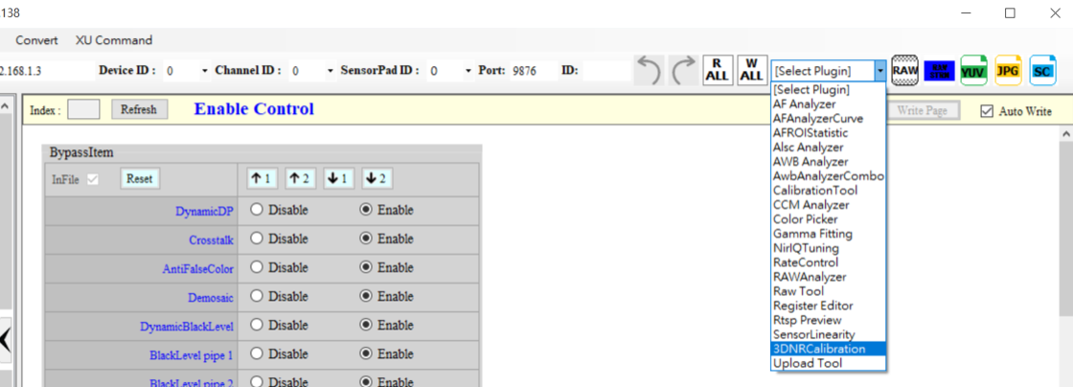Click the Refresh button
The image size is (1073, 387).
click(139, 109)
